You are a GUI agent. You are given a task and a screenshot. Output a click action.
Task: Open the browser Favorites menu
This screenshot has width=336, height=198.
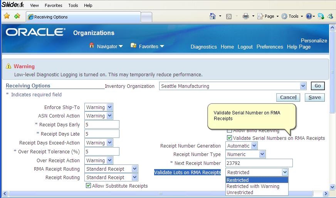coord(53,5)
